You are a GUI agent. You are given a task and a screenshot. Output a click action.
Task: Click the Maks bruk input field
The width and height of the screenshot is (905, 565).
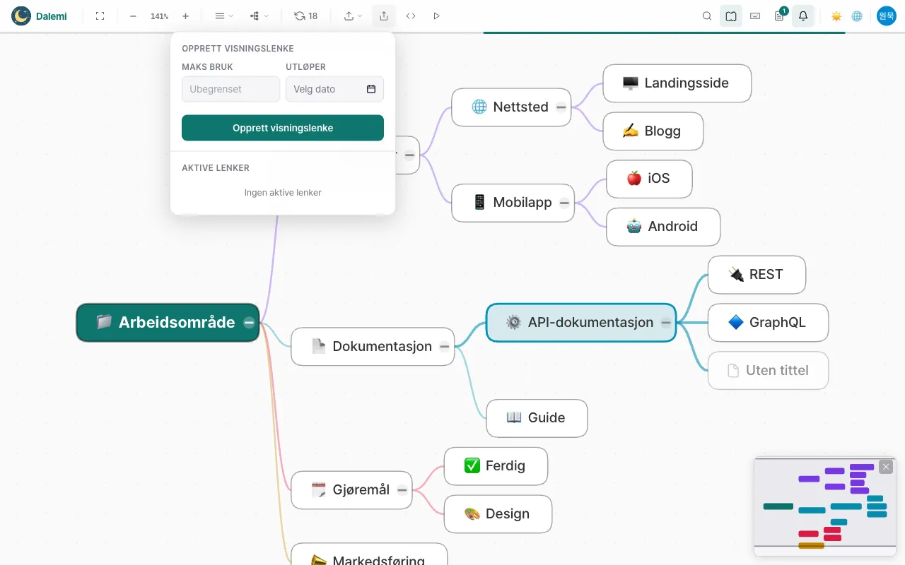pos(231,89)
